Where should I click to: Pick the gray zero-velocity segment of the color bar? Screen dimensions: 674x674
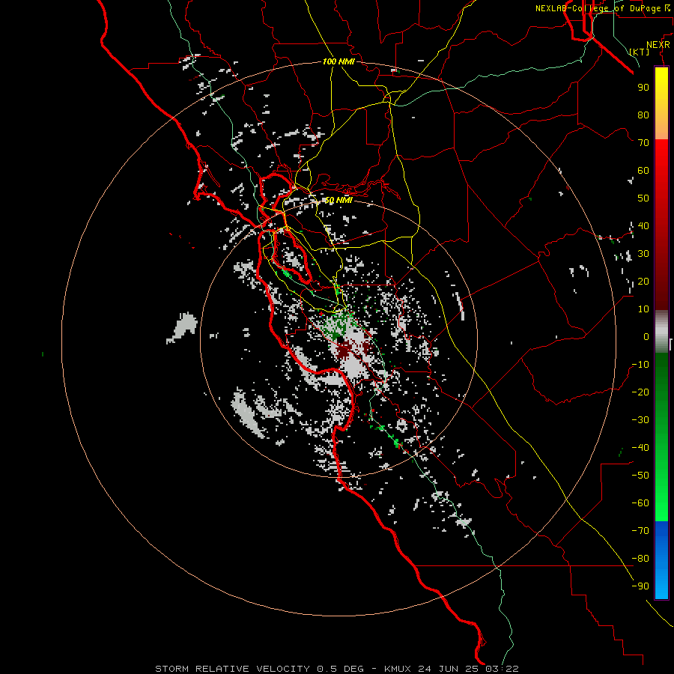[661, 332]
